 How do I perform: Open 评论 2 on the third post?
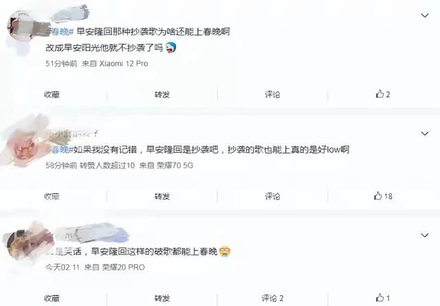click(x=272, y=298)
